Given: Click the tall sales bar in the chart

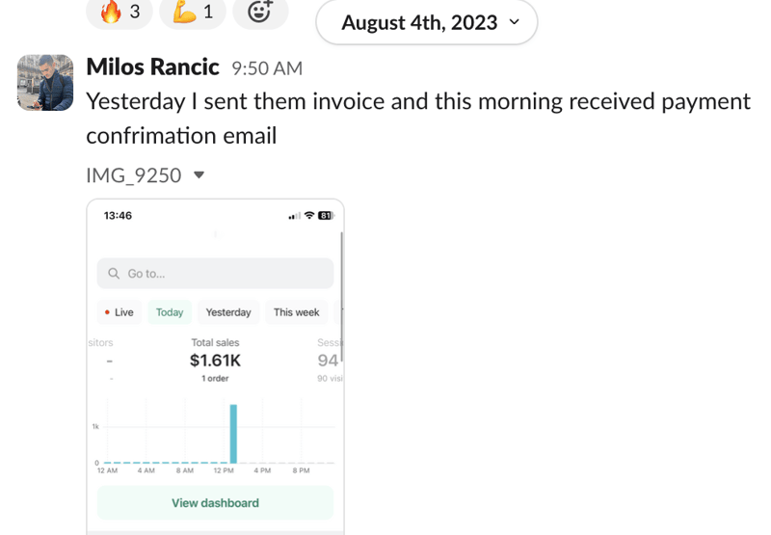Looking at the screenshot, I should coord(233,434).
